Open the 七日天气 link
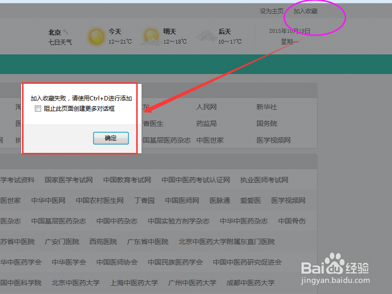Viewport: 392px width, 294px height. pos(60,42)
